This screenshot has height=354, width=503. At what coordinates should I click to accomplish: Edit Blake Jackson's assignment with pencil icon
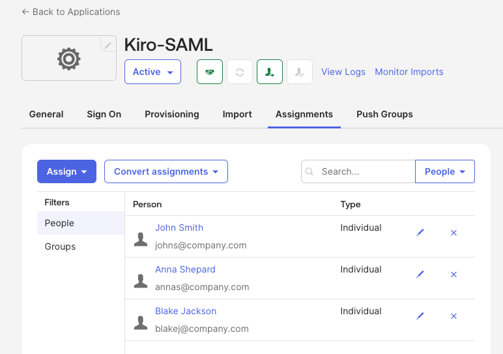coord(420,316)
